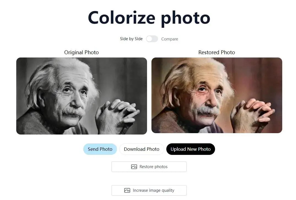Select the Compare label next to the switch
The width and height of the screenshot is (296, 200).
(x=170, y=39)
